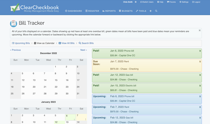This screenshot has width=210, height=124.
Task: Open the Tools menu
Action: click(141, 11)
